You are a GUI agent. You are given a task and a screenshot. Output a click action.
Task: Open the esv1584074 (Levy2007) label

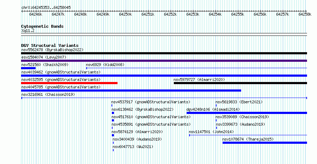[44, 57]
